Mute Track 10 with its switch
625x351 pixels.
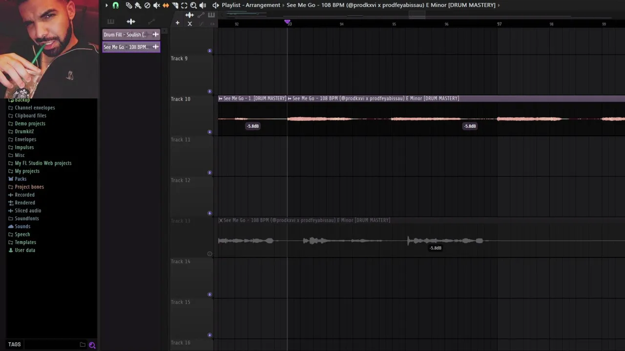(x=210, y=132)
